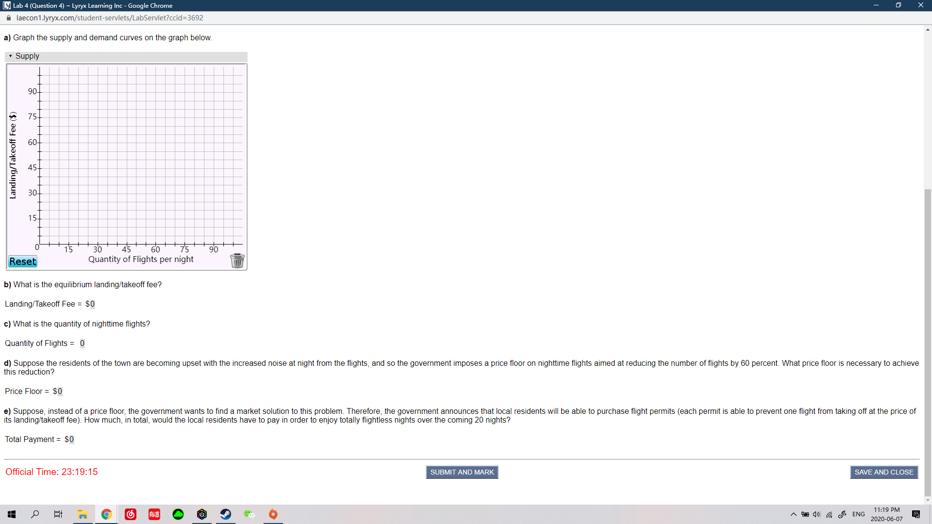Image resolution: width=932 pixels, height=524 pixels.
Task: Open File Explorer from the taskbar
Action: click(83, 514)
